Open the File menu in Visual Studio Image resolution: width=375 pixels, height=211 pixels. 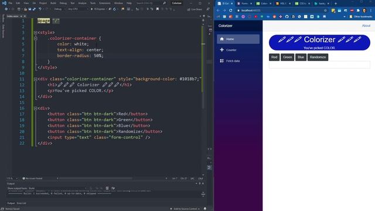(x=11, y=3)
